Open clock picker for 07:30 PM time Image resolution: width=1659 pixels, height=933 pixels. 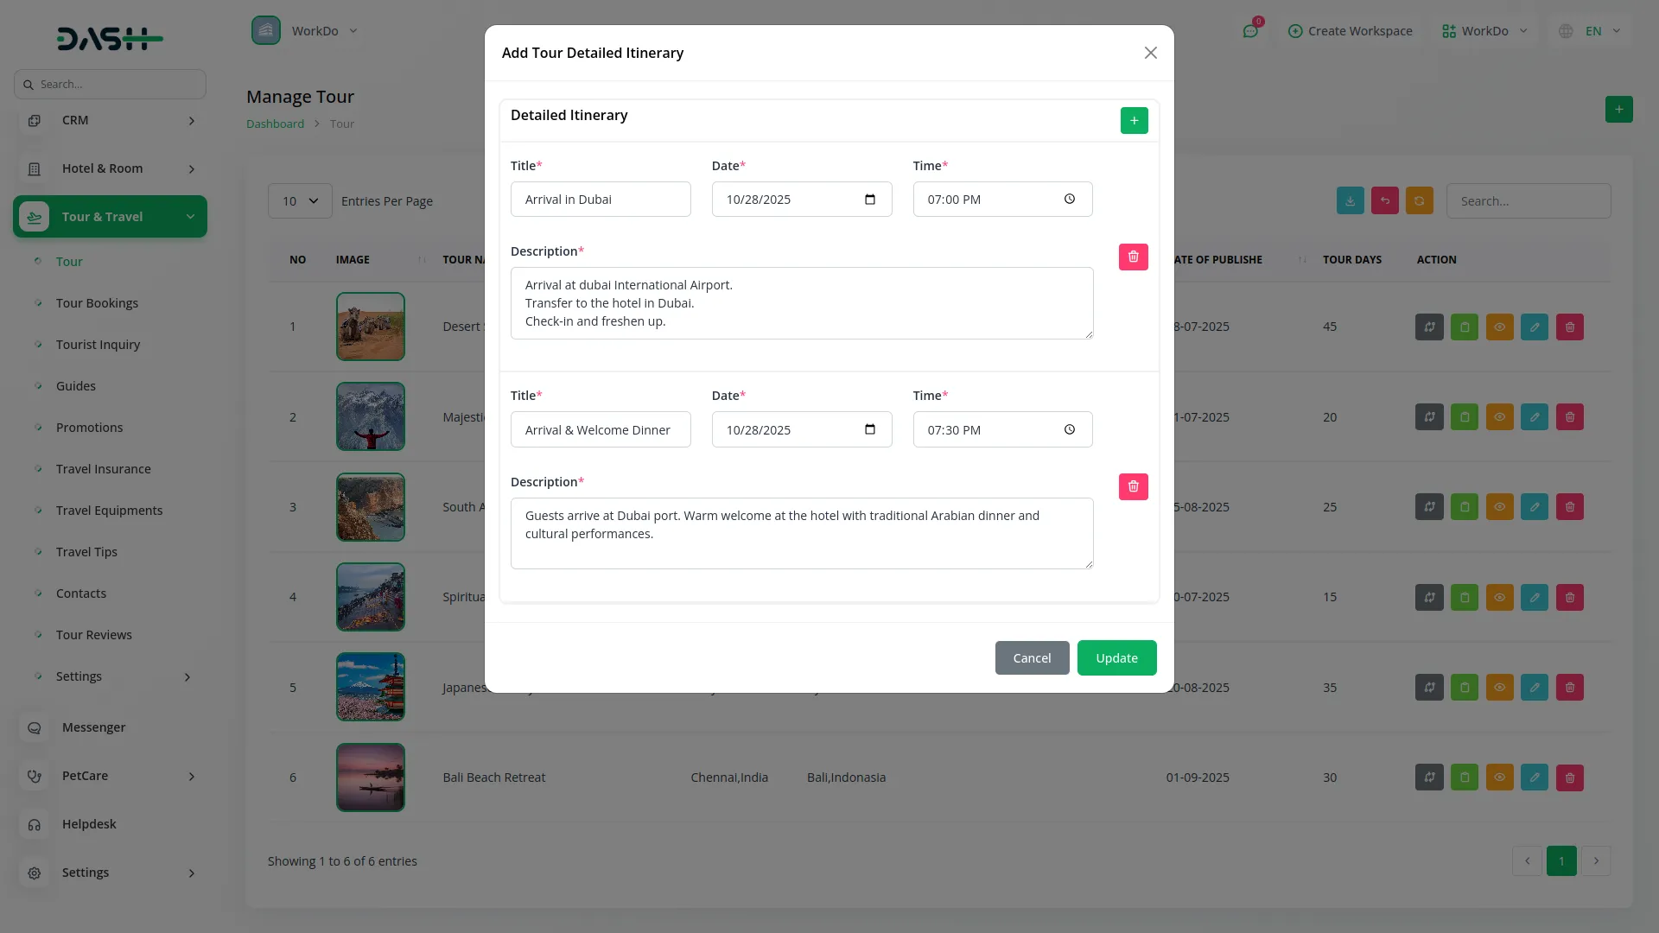point(1069,429)
